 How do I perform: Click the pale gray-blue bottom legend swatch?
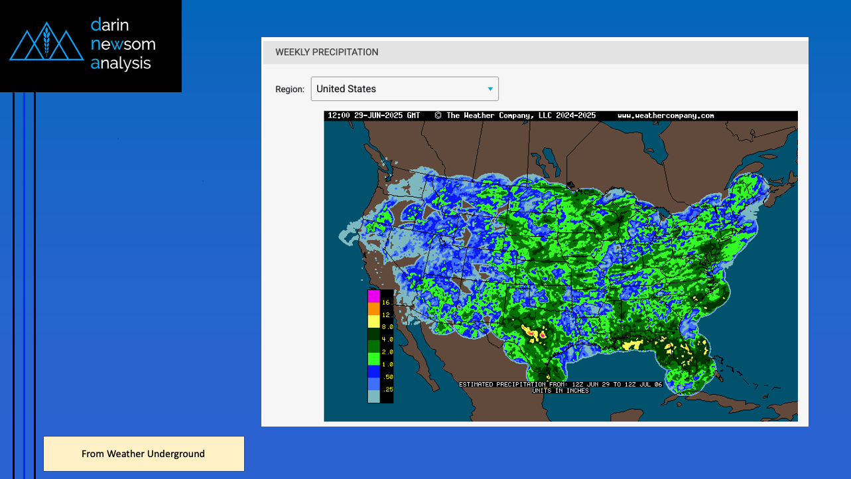pyautogui.click(x=374, y=396)
